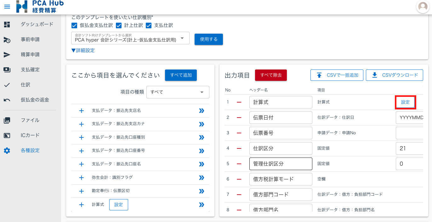Add 振込先口座種別 with the plus icon
The image size is (432, 222).
(x=81, y=137)
